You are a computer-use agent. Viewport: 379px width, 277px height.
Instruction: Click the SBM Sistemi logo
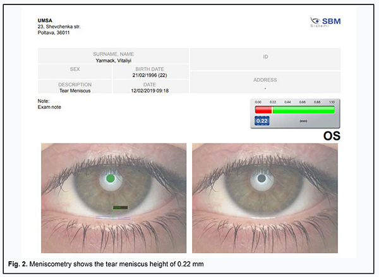coord(324,22)
